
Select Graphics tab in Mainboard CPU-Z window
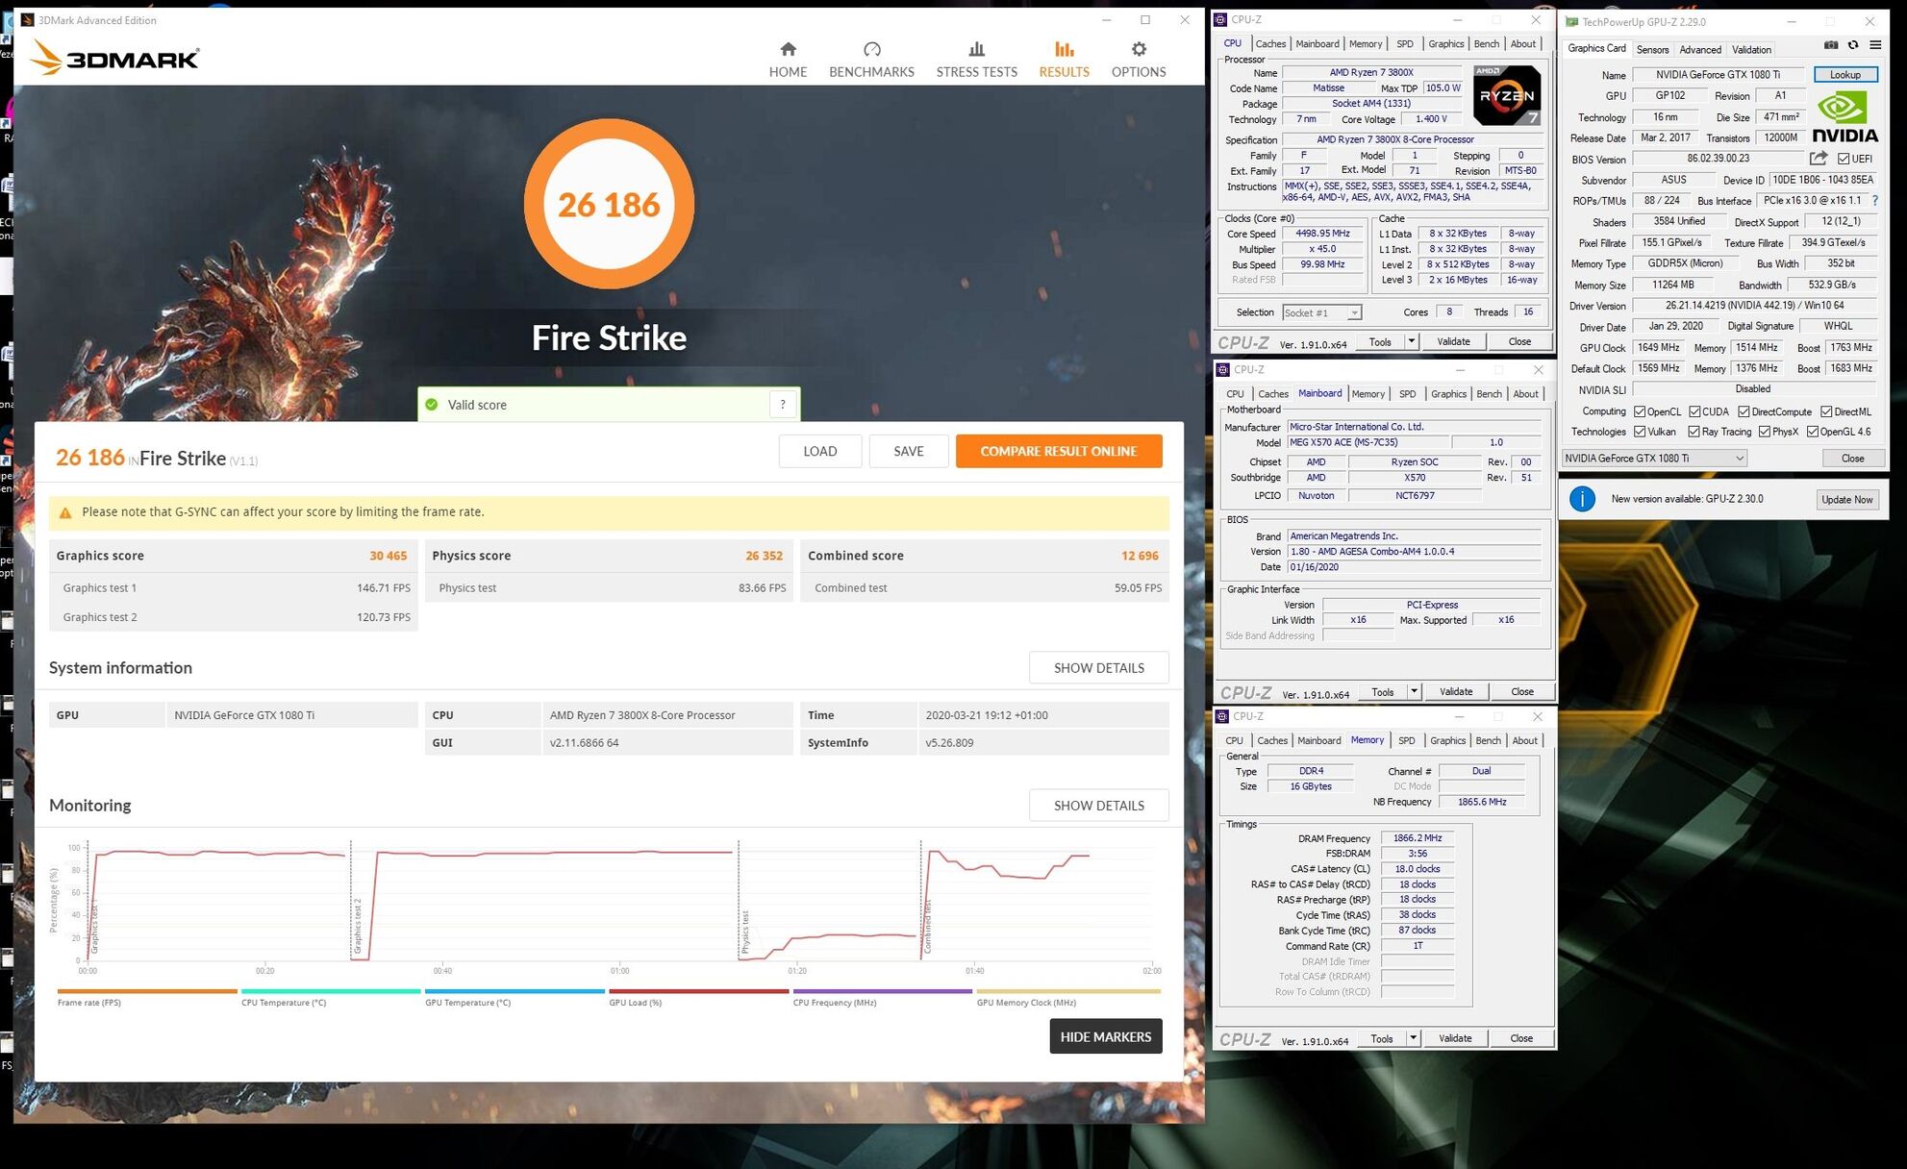tap(1448, 394)
